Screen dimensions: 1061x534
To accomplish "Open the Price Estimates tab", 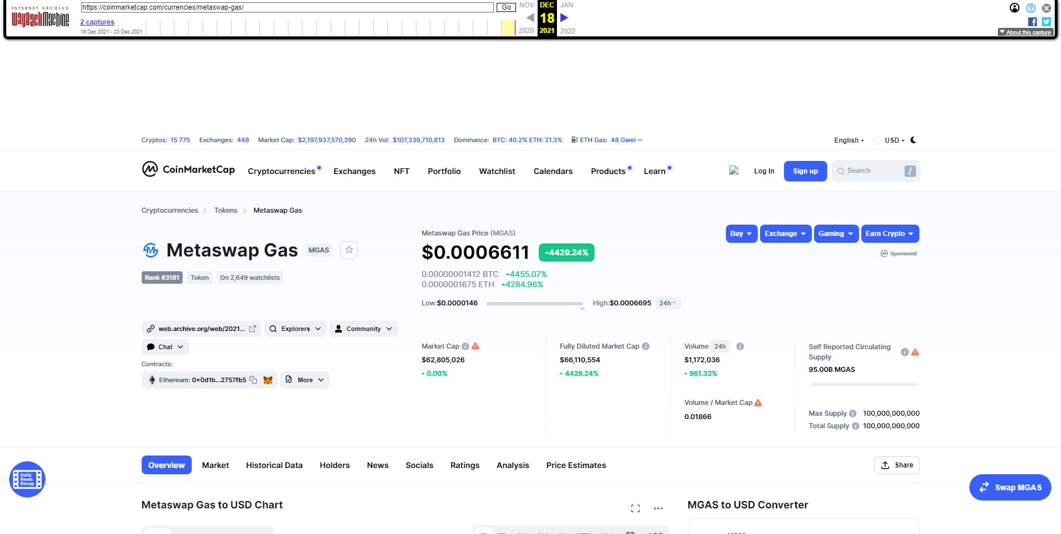I will [576, 465].
